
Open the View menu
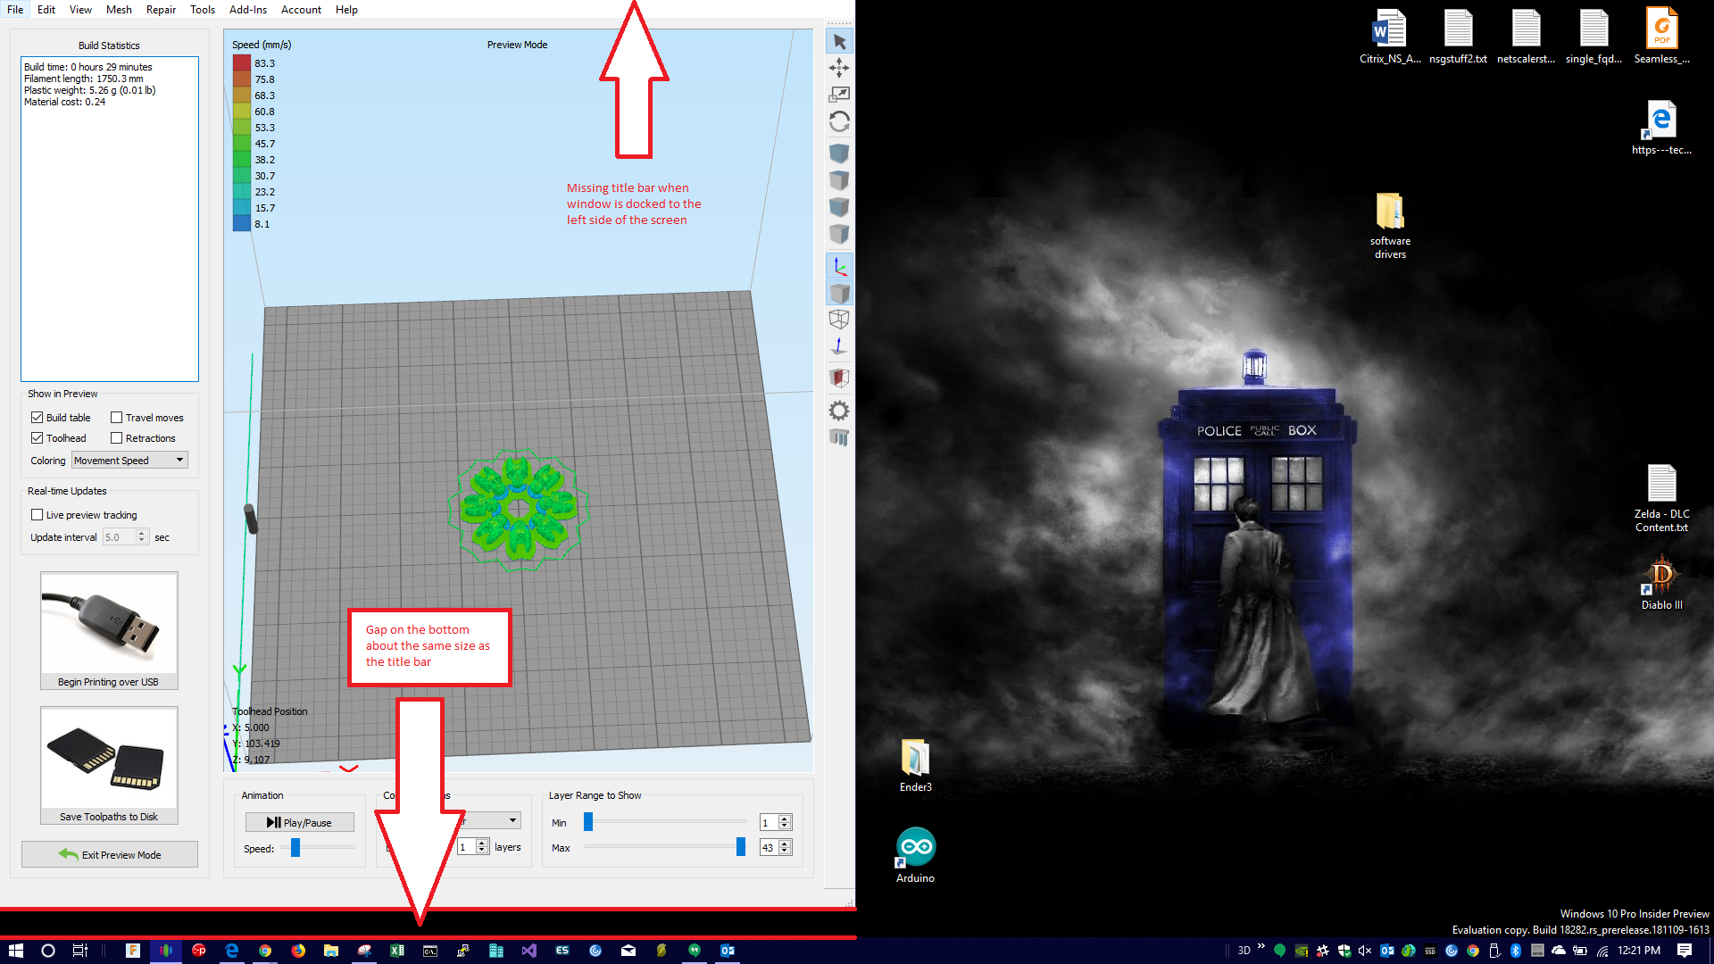[81, 10]
